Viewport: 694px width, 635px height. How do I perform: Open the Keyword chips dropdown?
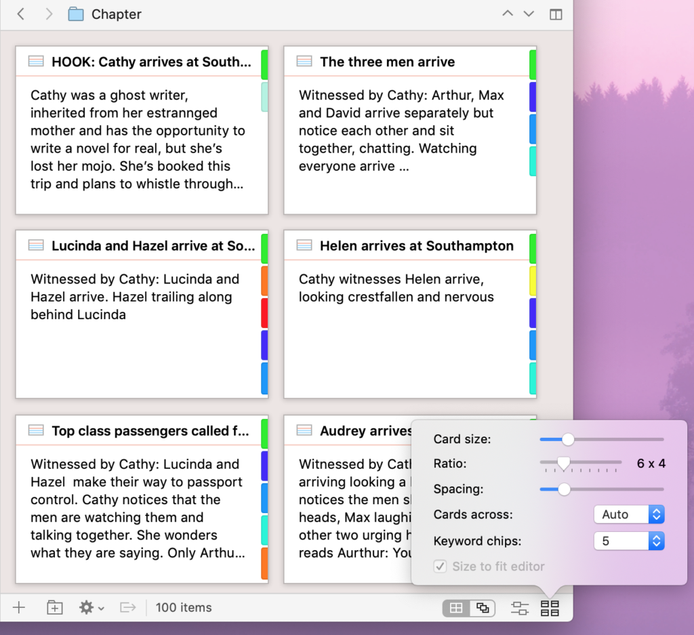tap(629, 541)
